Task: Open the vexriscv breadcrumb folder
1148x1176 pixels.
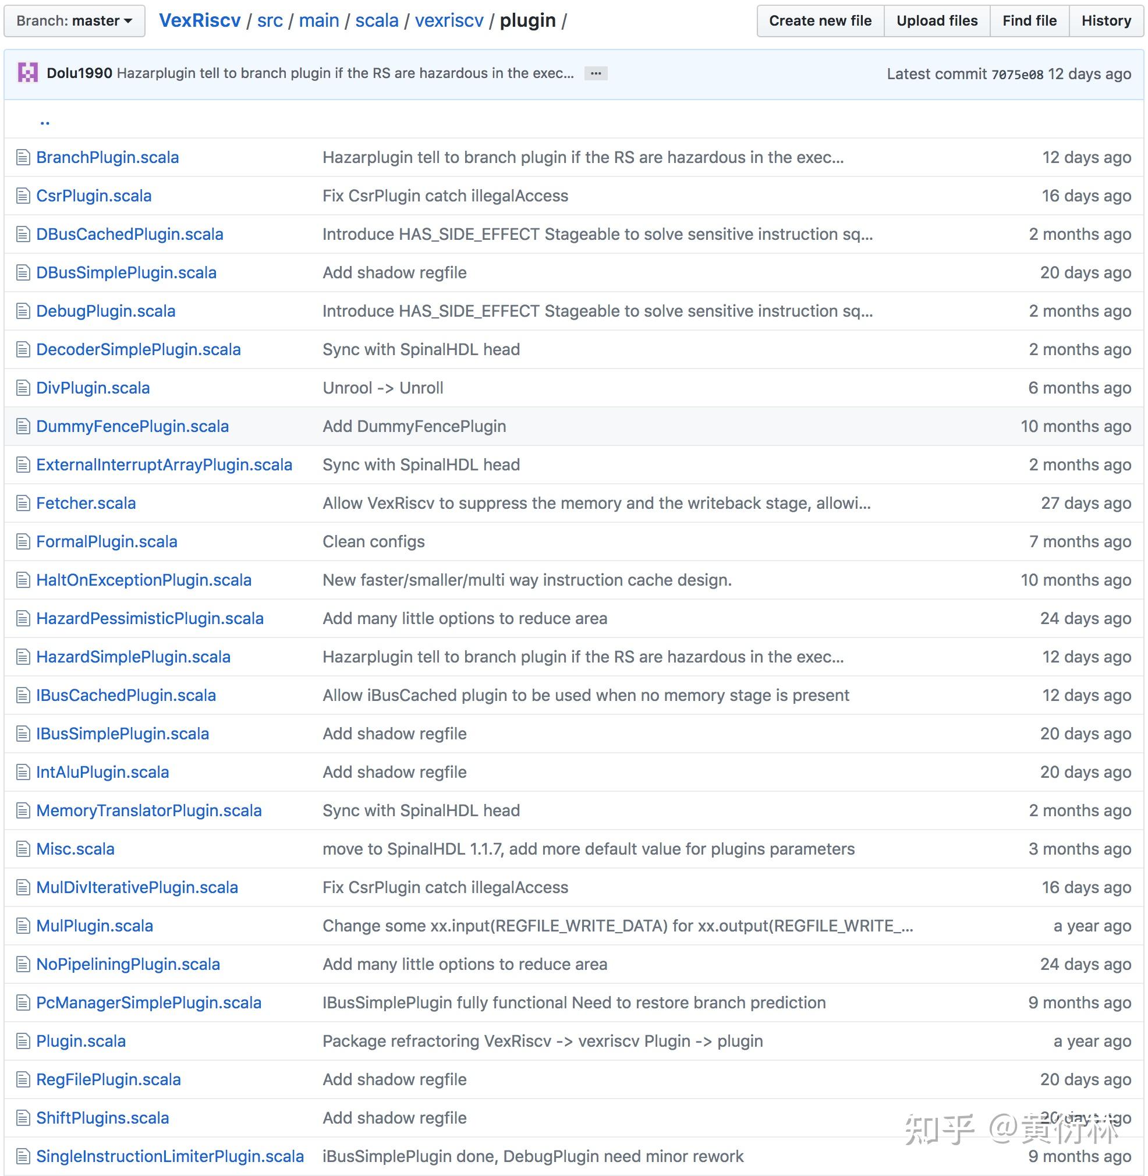Action: coord(449,20)
